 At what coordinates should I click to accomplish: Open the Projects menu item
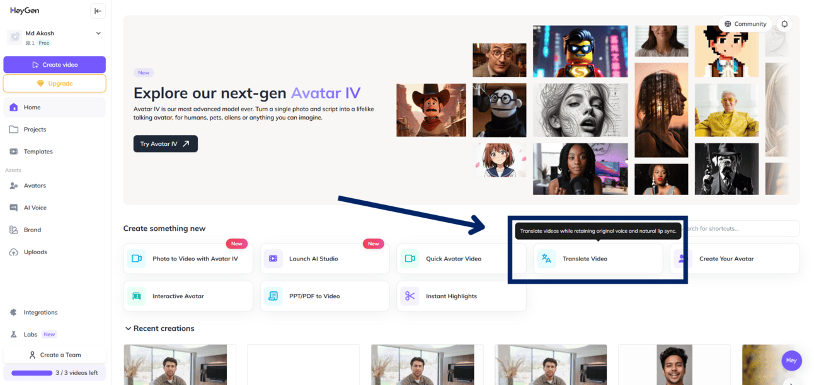point(54,130)
